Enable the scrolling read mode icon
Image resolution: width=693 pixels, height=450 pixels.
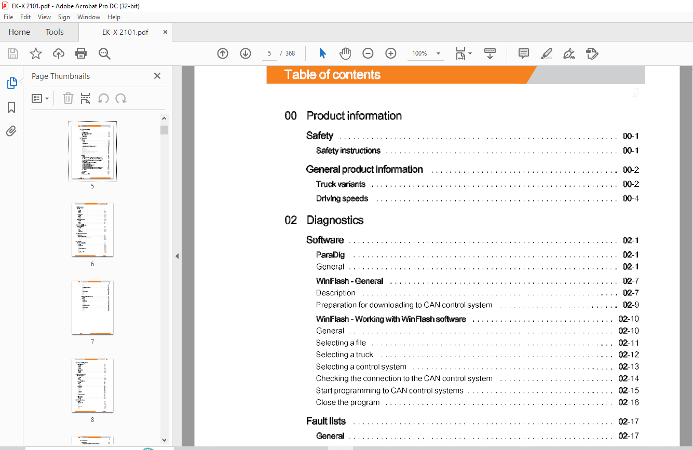click(x=490, y=53)
